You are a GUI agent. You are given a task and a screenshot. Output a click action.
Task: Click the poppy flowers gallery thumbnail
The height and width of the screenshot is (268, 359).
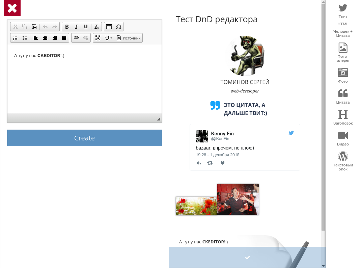(196, 206)
